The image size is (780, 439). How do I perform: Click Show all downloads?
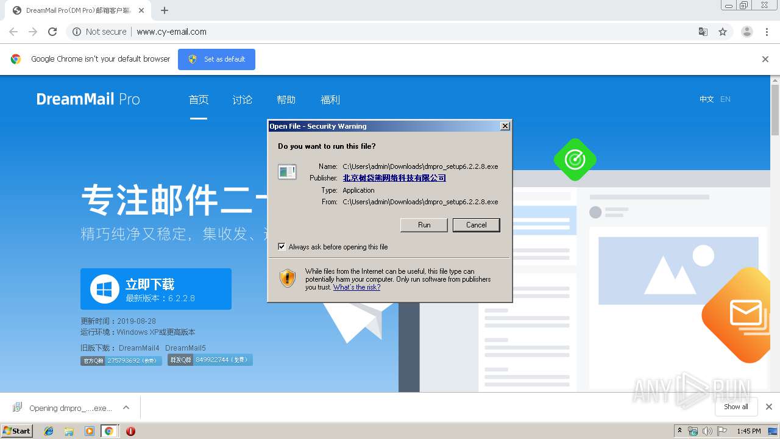click(x=736, y=407)
